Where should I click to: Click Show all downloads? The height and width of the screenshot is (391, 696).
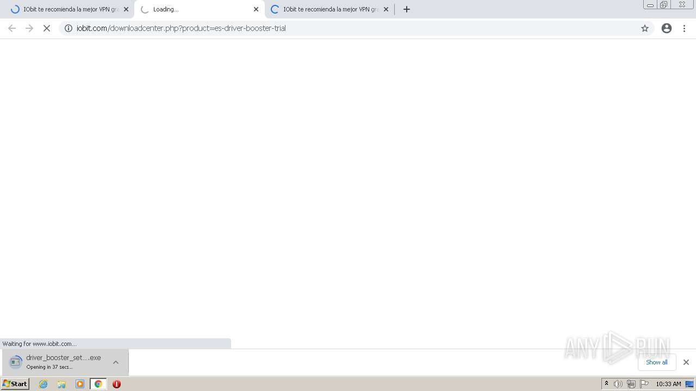pyautogui.click(x=657, y=362)
